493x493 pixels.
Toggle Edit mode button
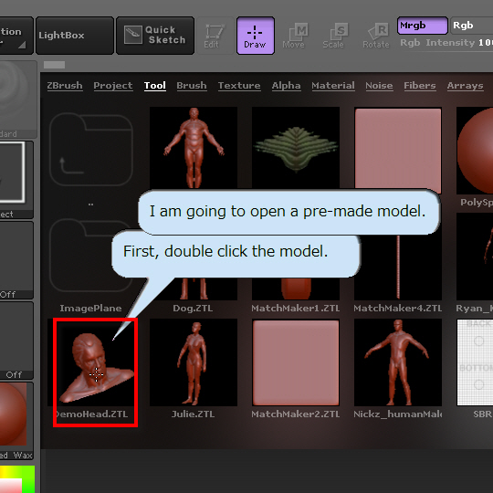(215, 36)
